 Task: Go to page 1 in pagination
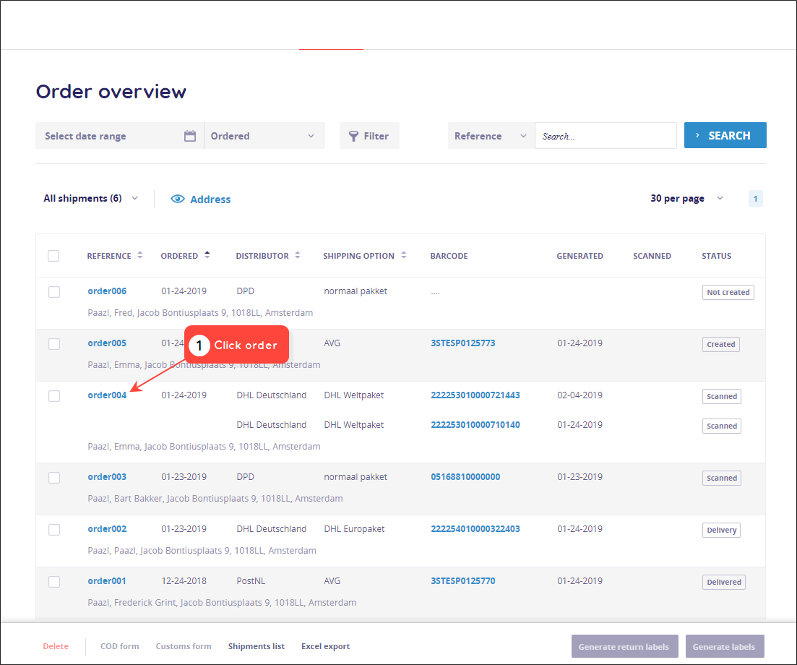(x=755, y=198)
